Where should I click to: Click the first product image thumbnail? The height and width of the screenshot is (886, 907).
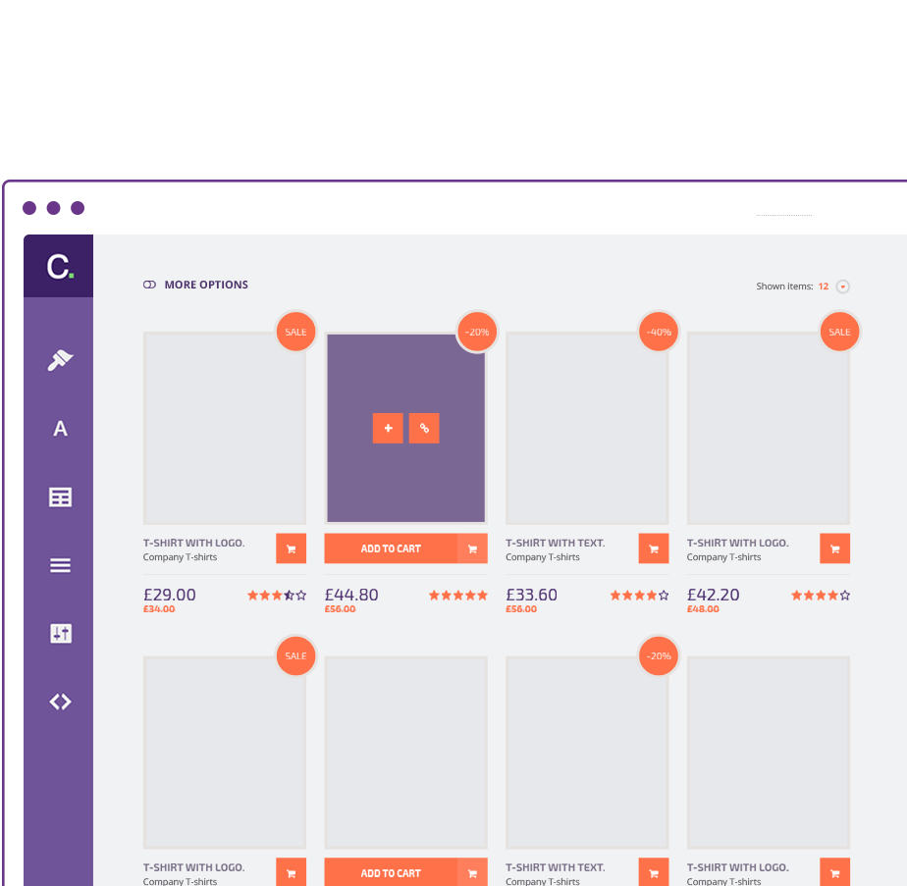pyautogui.click(x=224, y=428)
